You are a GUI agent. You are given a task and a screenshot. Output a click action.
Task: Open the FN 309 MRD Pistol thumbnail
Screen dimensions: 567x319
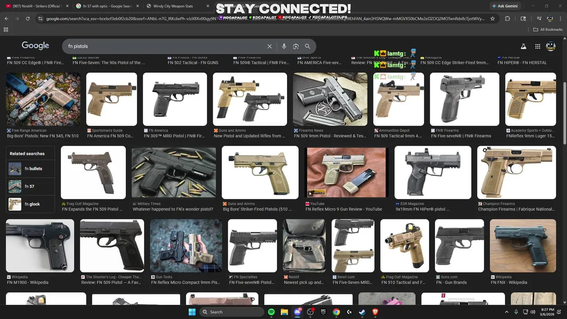175,99
